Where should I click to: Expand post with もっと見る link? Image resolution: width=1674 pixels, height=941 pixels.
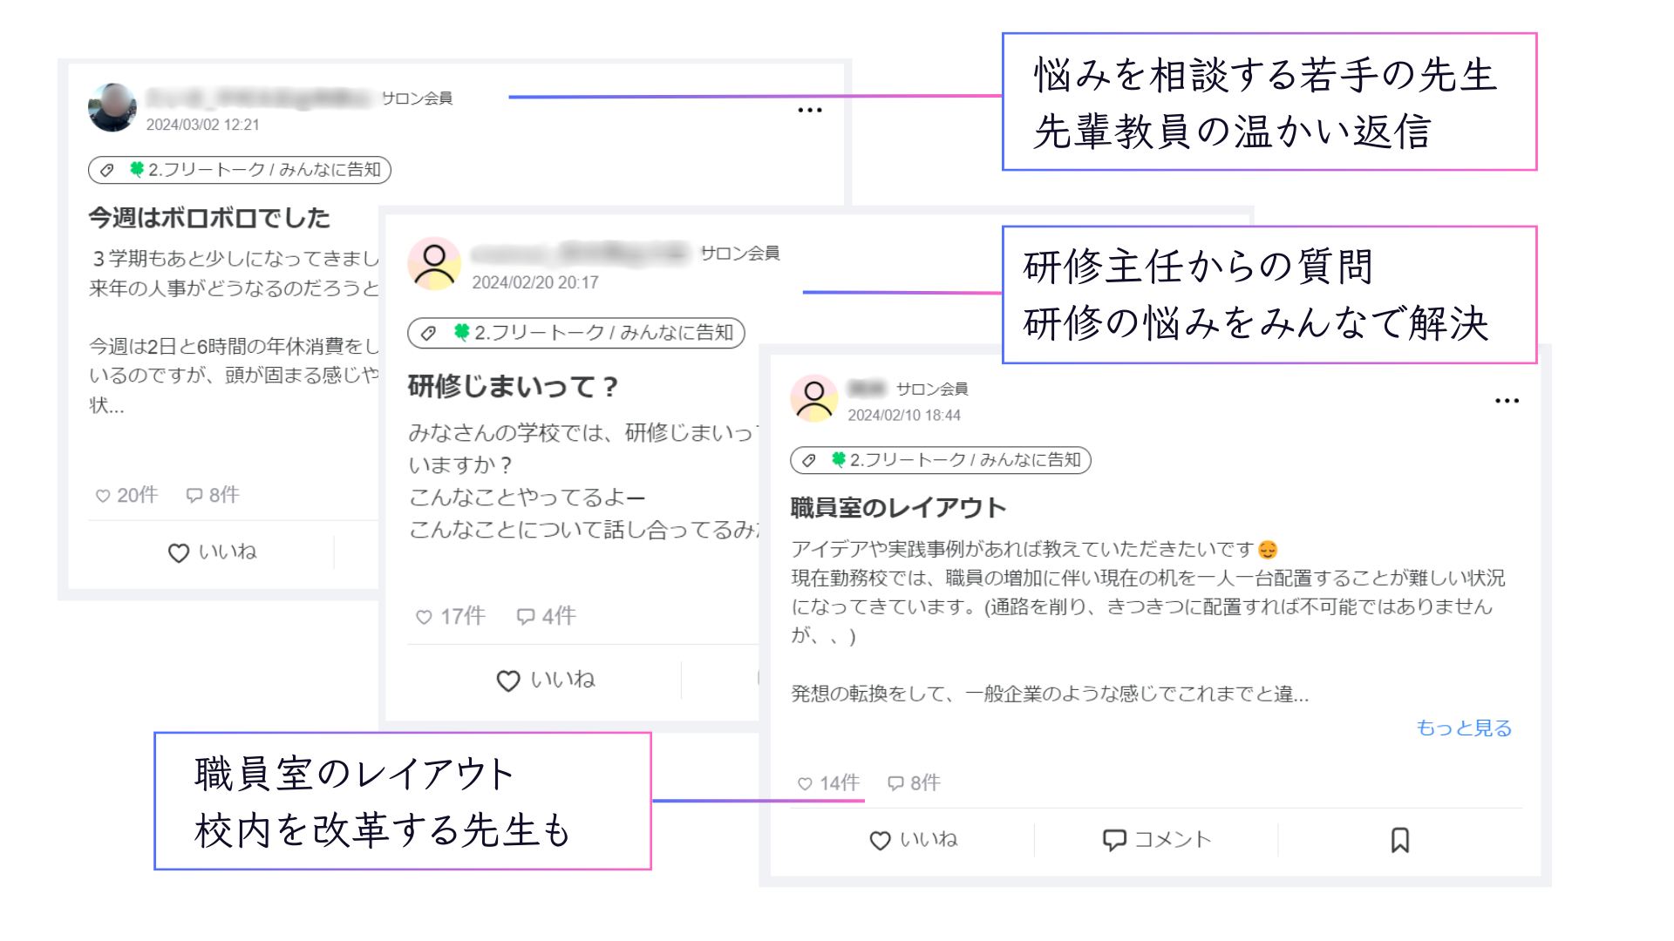click(1463, 728)
